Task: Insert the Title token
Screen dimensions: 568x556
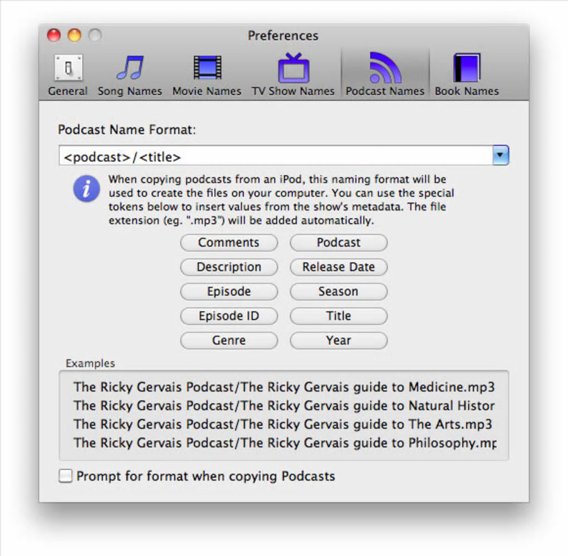Action: (x=339, y=316)
